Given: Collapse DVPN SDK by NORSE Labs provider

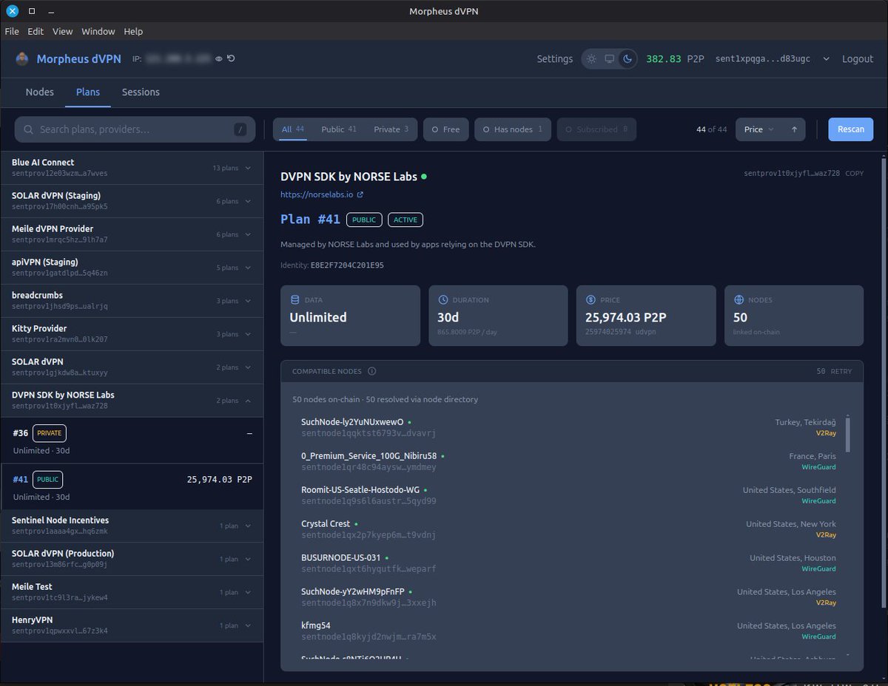Looking at the screenshot, I should pos(132,401).
